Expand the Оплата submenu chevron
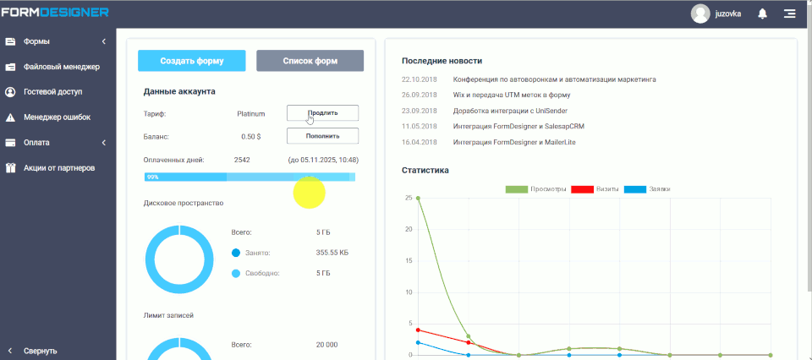 (103, 143)
